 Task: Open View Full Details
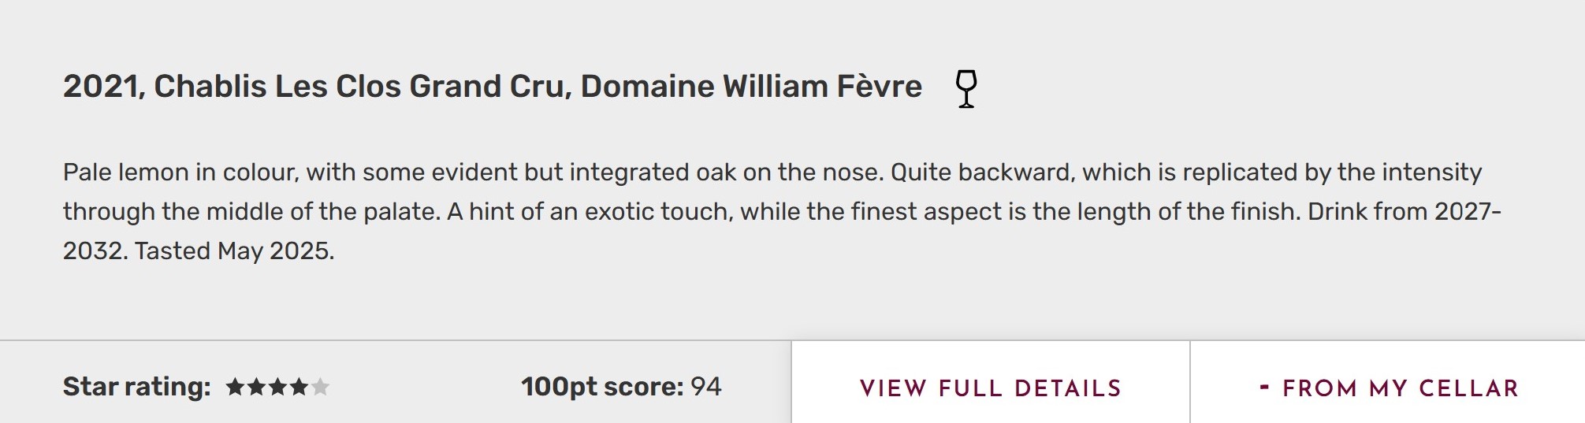pyautogui.click(x=990, y=388)
